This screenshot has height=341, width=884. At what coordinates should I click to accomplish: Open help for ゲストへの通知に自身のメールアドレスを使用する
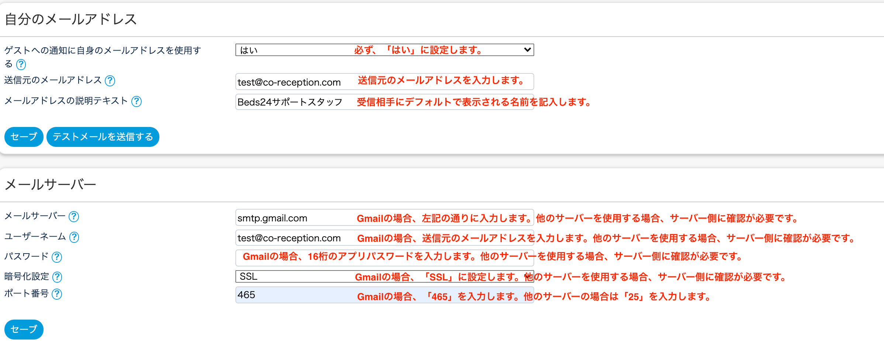(x=21, y=65)
